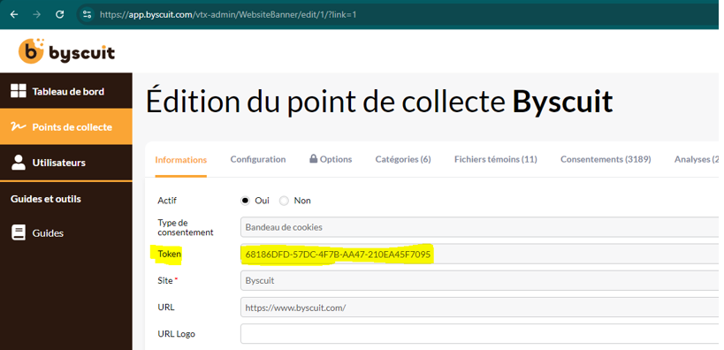Click the browser address bar URL
The width and height of the screenshot is (724, 350).
(x=228, y=15)
